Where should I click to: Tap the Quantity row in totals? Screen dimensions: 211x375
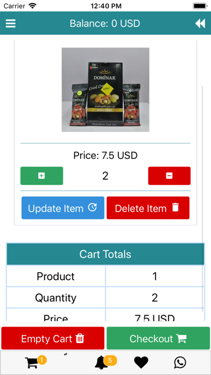(105, 298)
